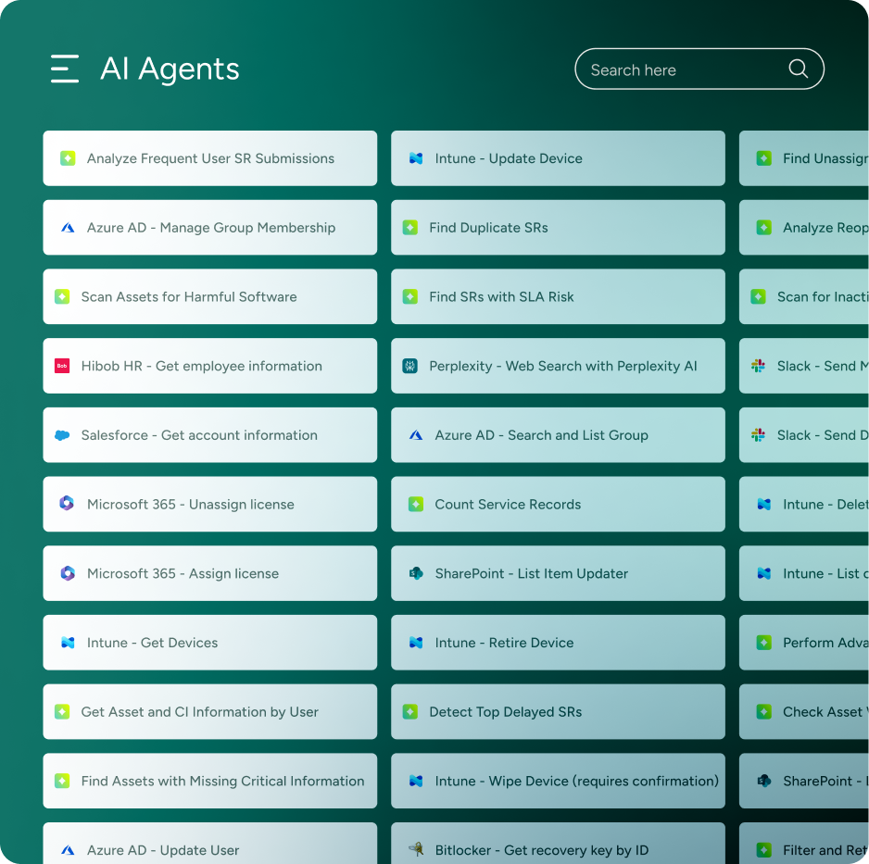869x864 pixels.
Task: Choose Intune - Wipe Device agent card
Action: pyautogui.click(x=558, y=782)
